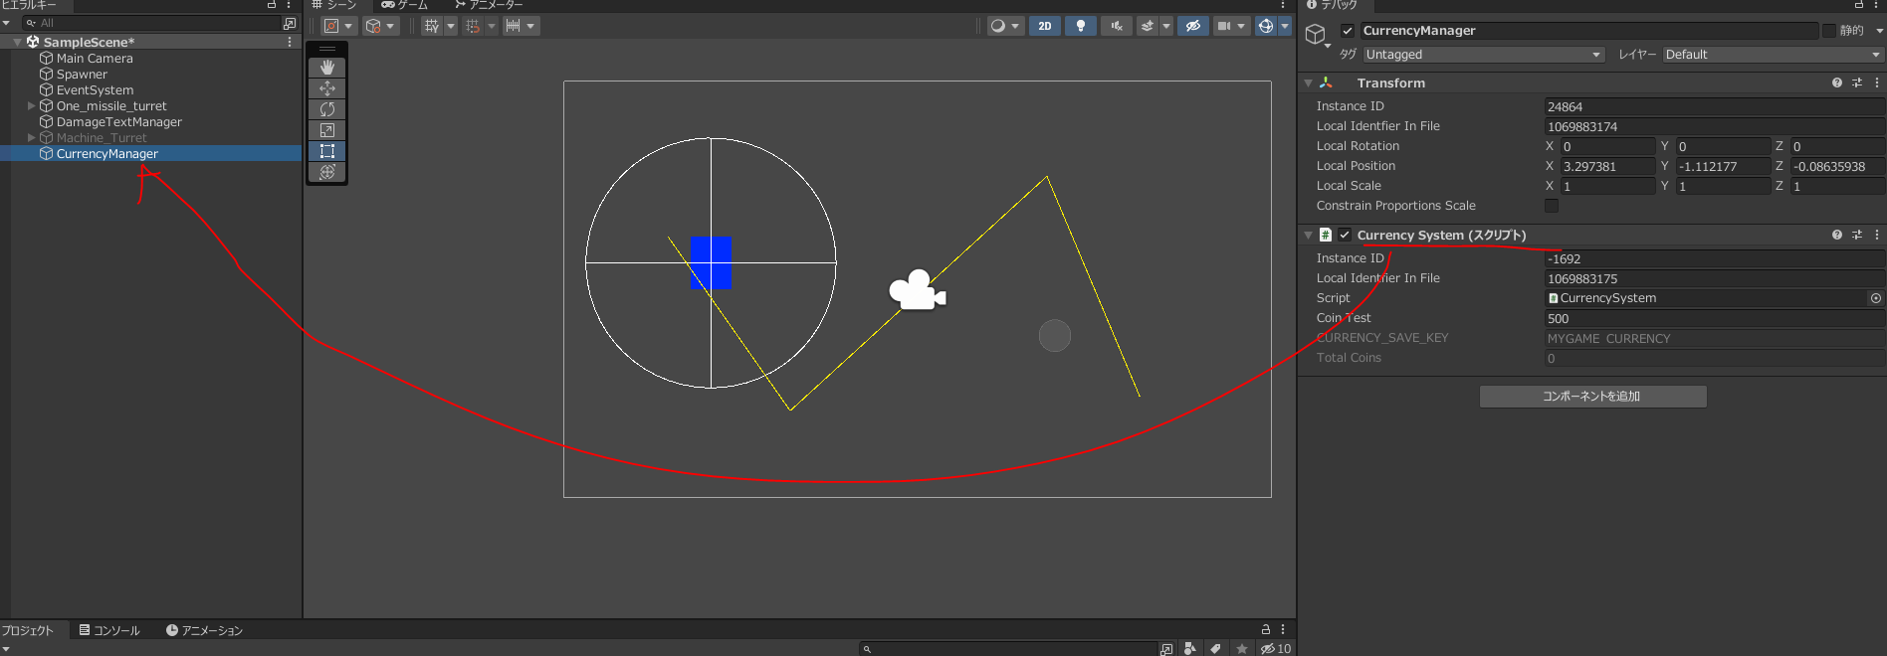Click the camera gizmo in scene view
Viewport: 1887px width, 656px height.
coord(918,290)
